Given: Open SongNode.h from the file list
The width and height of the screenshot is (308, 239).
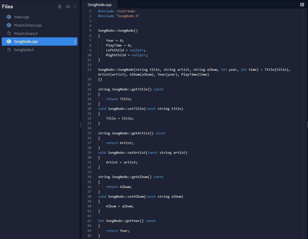Looking at the screenshot, I should 40,50.
